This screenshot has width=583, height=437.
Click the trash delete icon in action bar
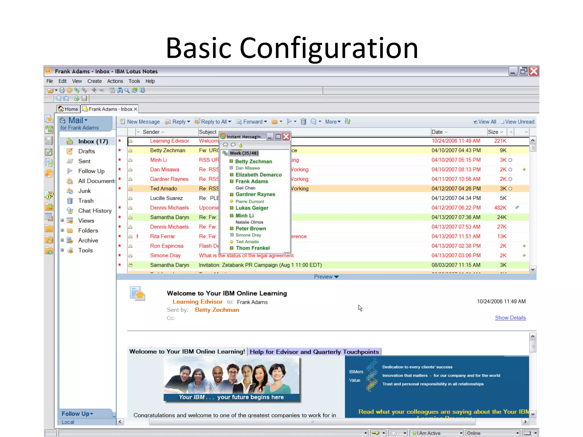coord(303,122)
